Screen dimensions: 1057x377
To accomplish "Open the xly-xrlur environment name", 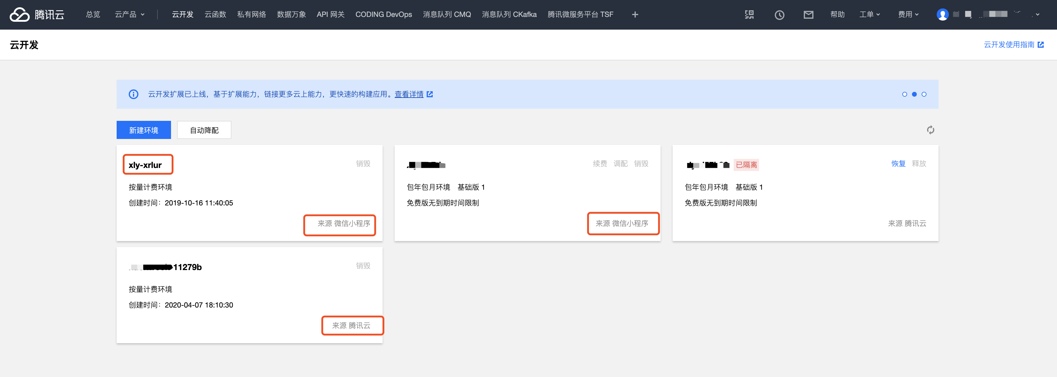I will 145,165.
